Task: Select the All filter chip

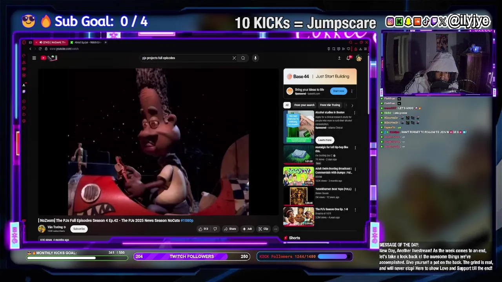Action: [x=287, y=105]
